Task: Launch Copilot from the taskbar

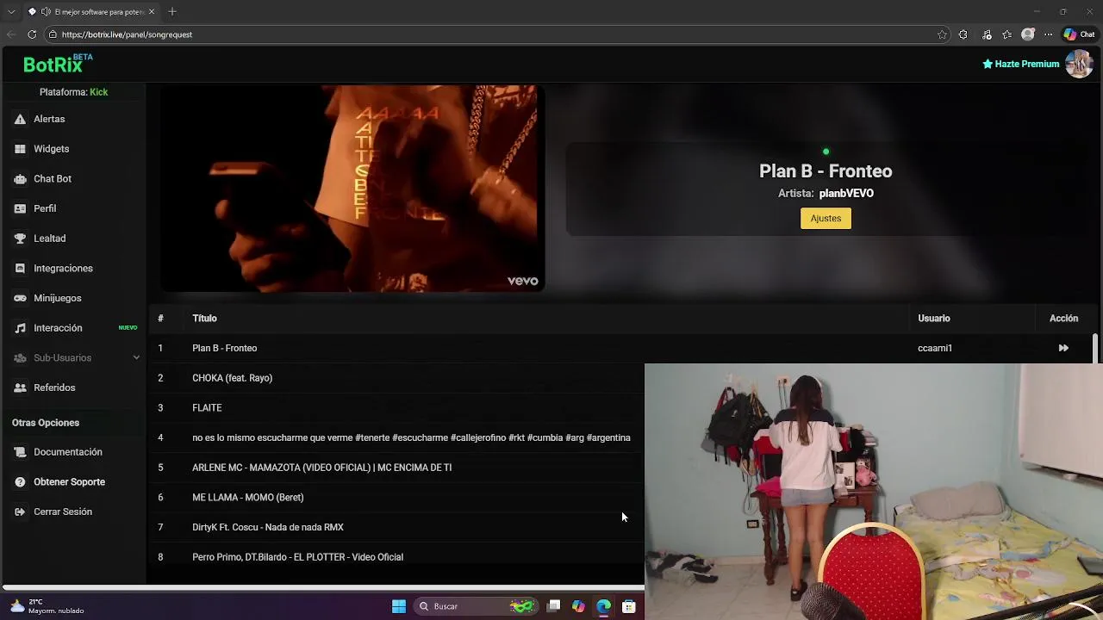Action: point(578,606)
